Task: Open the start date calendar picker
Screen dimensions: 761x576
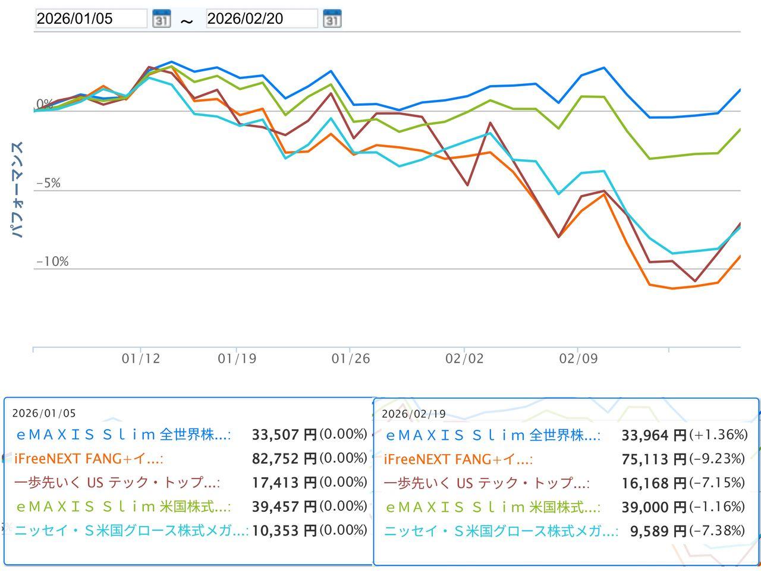Action: click(x=161, y=18)
